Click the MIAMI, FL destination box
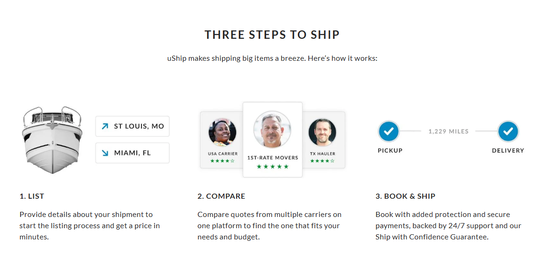This screenshot has width=535, height=267. (133, 153)
